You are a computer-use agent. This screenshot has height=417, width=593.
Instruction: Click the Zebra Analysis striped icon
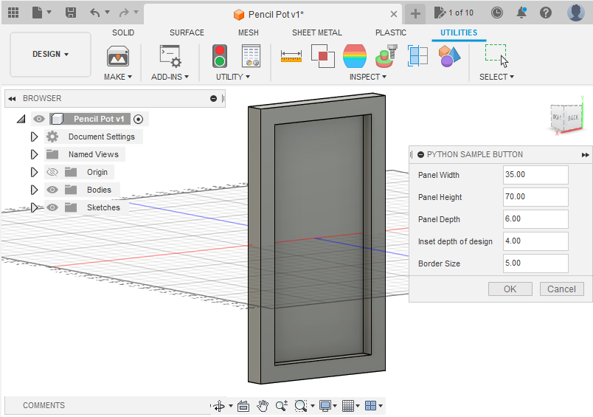(355, 55)
